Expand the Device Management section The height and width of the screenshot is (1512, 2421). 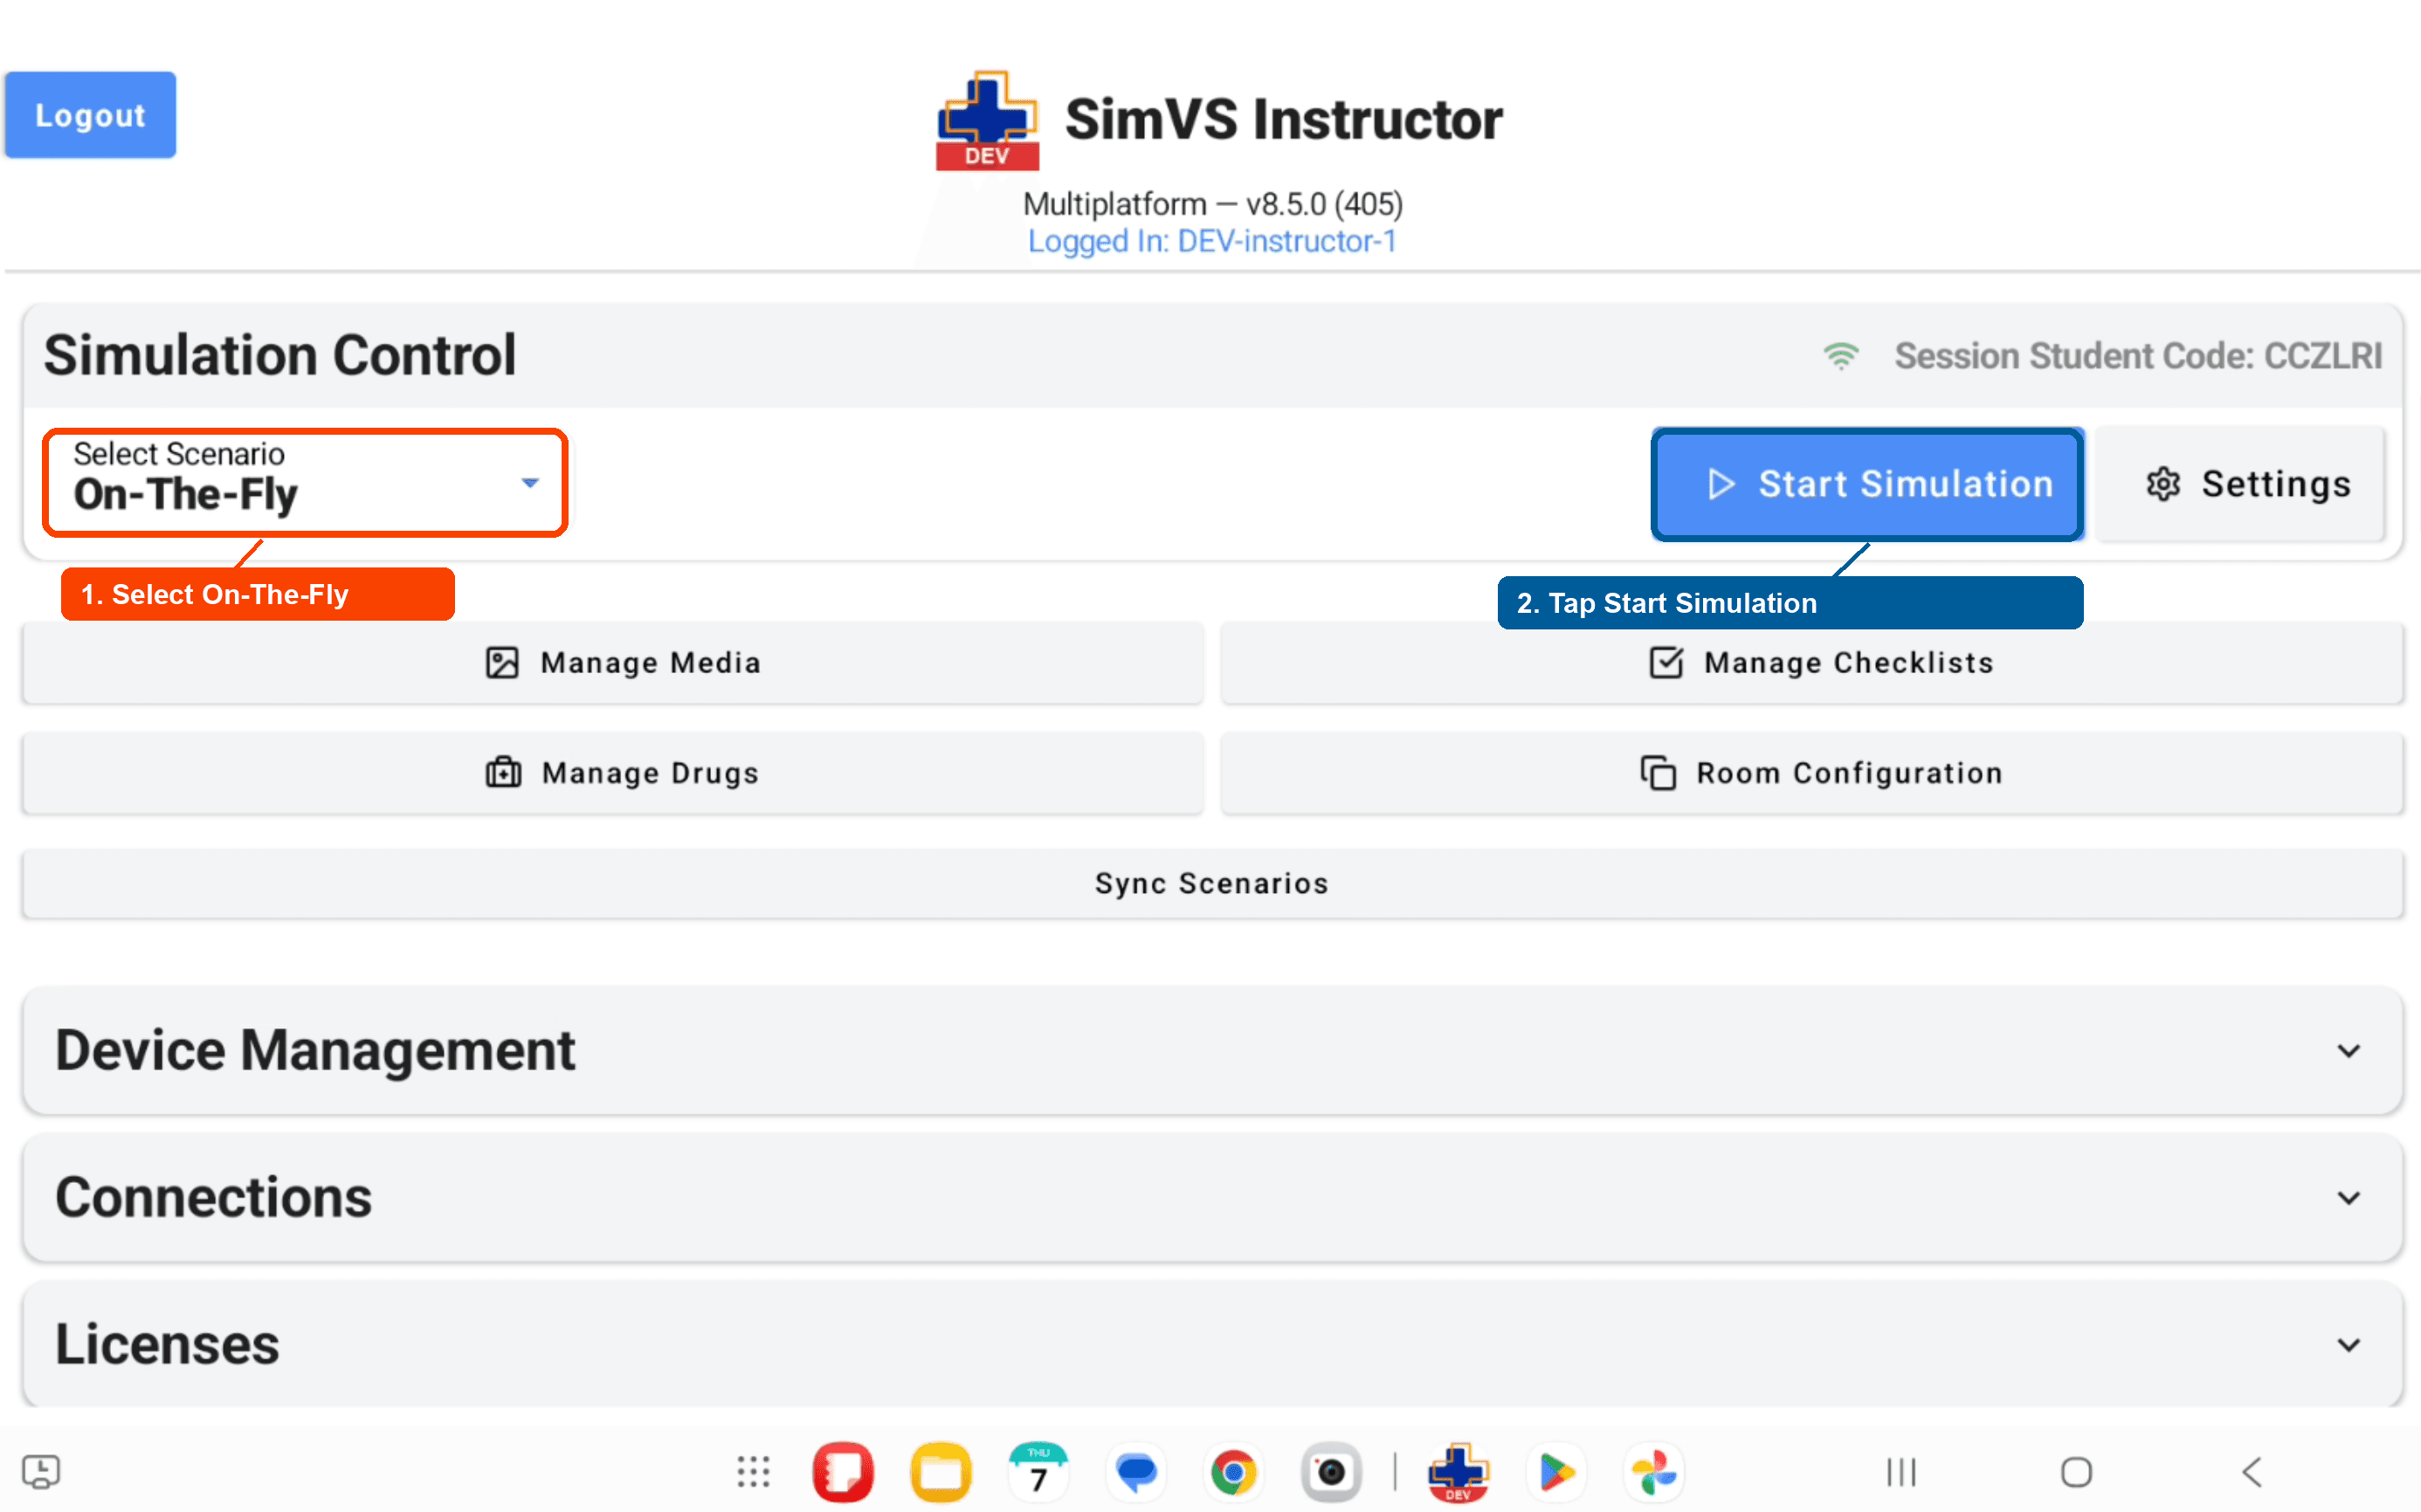tap(1212, 1050)
